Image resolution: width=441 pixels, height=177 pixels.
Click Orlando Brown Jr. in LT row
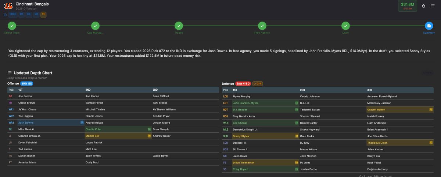click(x=29, y=136)
